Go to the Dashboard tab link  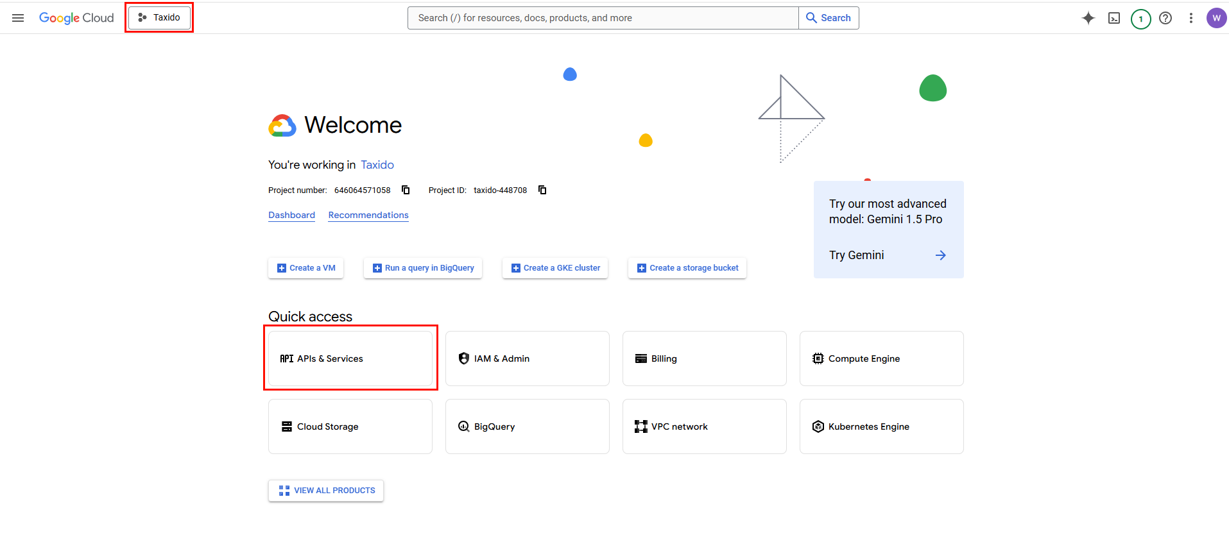tap(291, 215)
